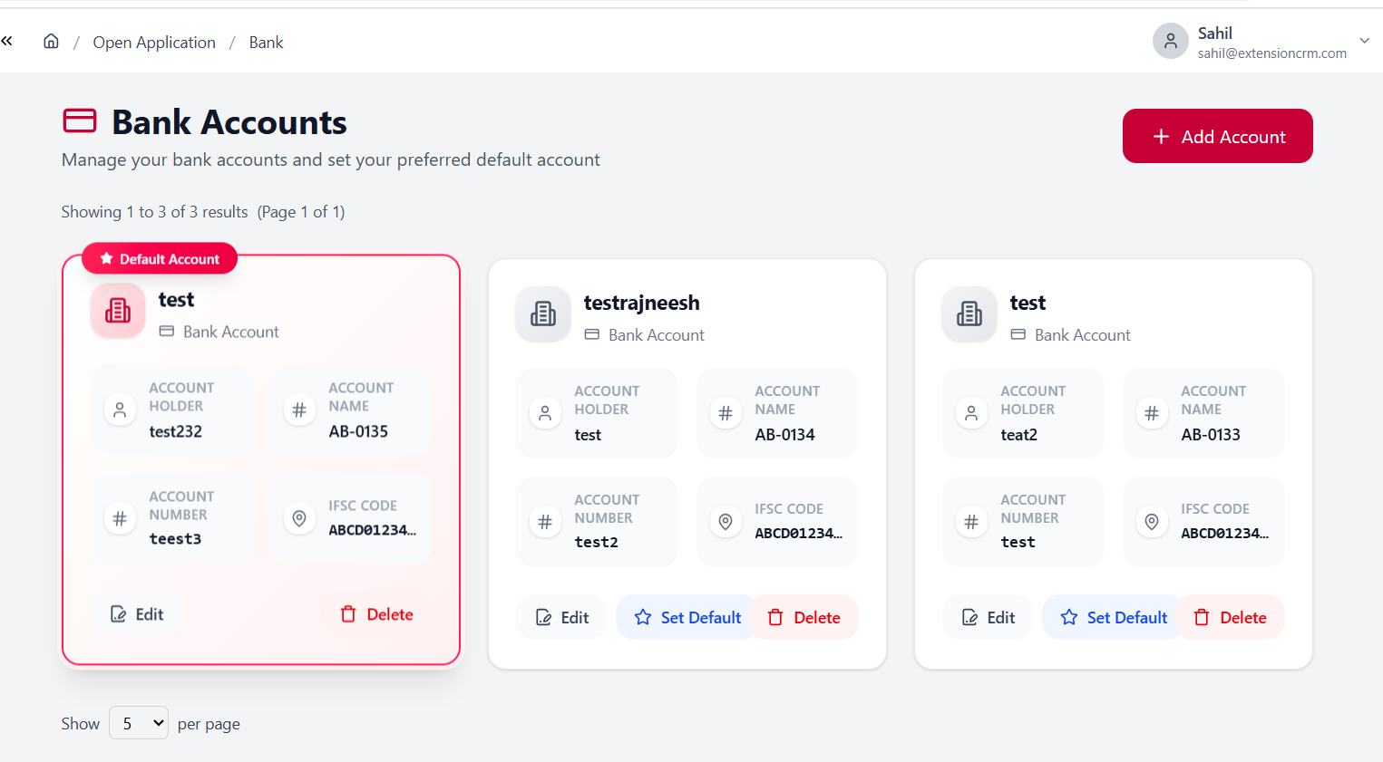Click Sahil's user avatar icon
Image resolution: width=1383 pixels, height=762 pixels.
click(x=1170, y=42)
